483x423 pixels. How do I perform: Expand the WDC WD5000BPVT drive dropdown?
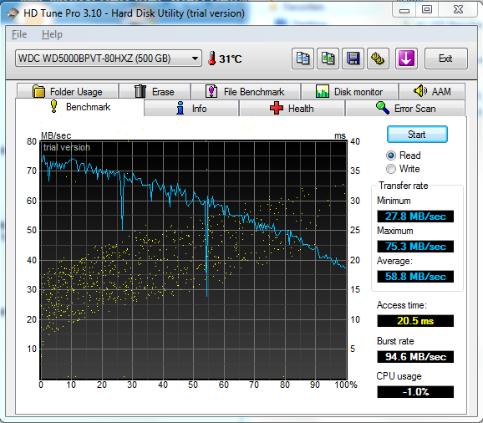pyautogui.click(x=195, y=59)
